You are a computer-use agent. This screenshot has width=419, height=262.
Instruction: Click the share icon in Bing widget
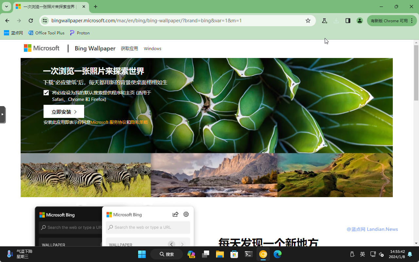pos(175,214)
